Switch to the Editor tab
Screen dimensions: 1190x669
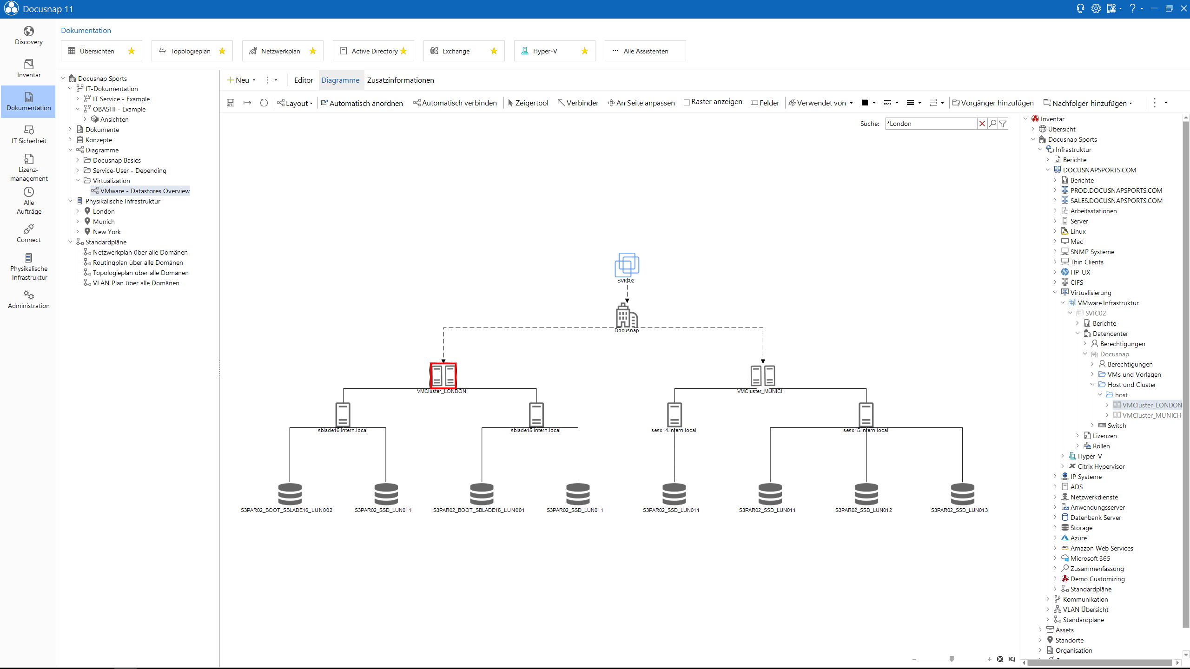point(304,80)
